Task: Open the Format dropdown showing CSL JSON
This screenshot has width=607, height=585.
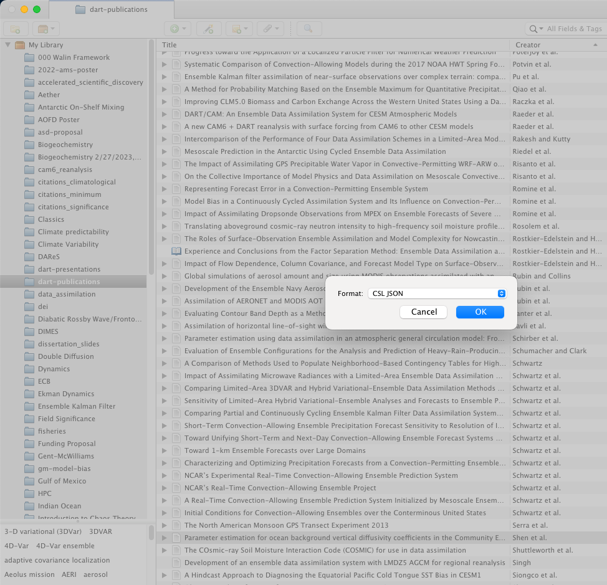Action: [436, 293]
